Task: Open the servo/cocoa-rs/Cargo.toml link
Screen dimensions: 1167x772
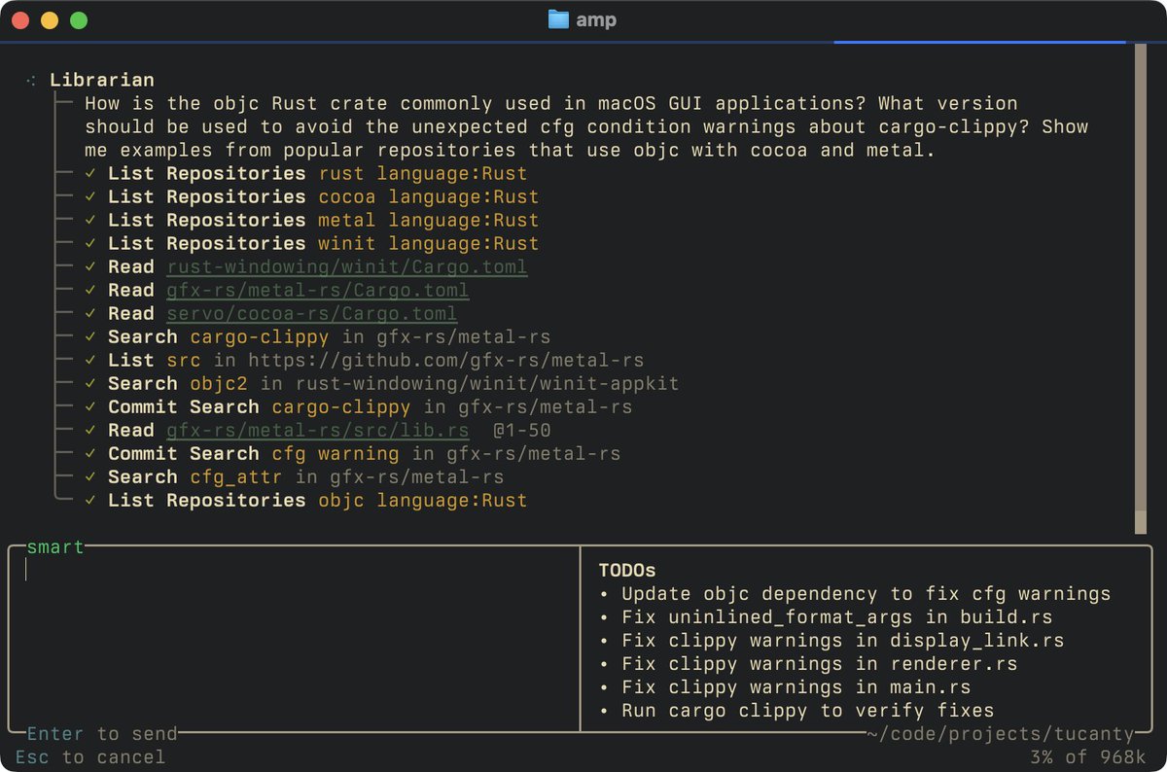Action: click(312, 314)
